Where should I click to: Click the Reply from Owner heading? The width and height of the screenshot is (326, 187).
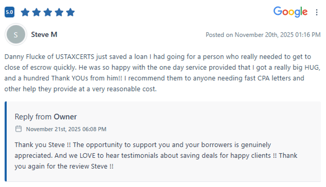click(x=45, y=117)
